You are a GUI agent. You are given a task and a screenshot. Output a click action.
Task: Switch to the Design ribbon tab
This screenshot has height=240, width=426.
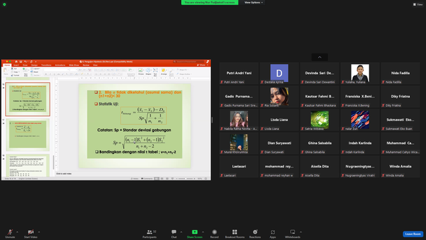coord(34,65)
